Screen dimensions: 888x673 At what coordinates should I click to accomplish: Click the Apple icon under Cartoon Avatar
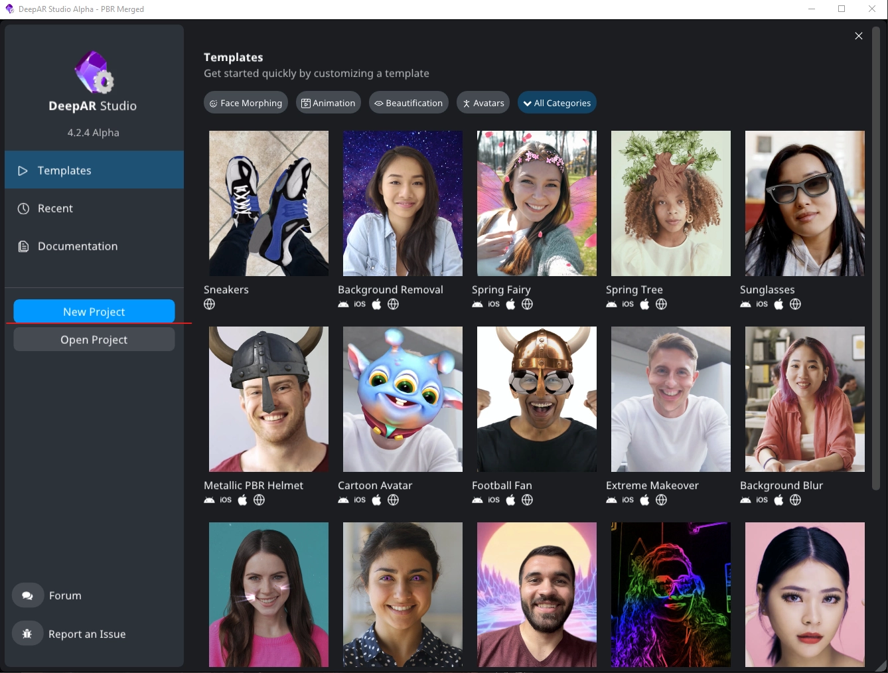pyautogui.click(x=376, y=500)
